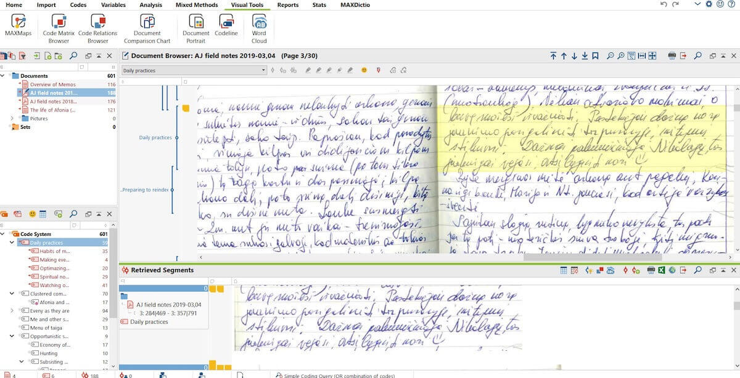Zoom in on the Document Browser

[x=620, y=56]
